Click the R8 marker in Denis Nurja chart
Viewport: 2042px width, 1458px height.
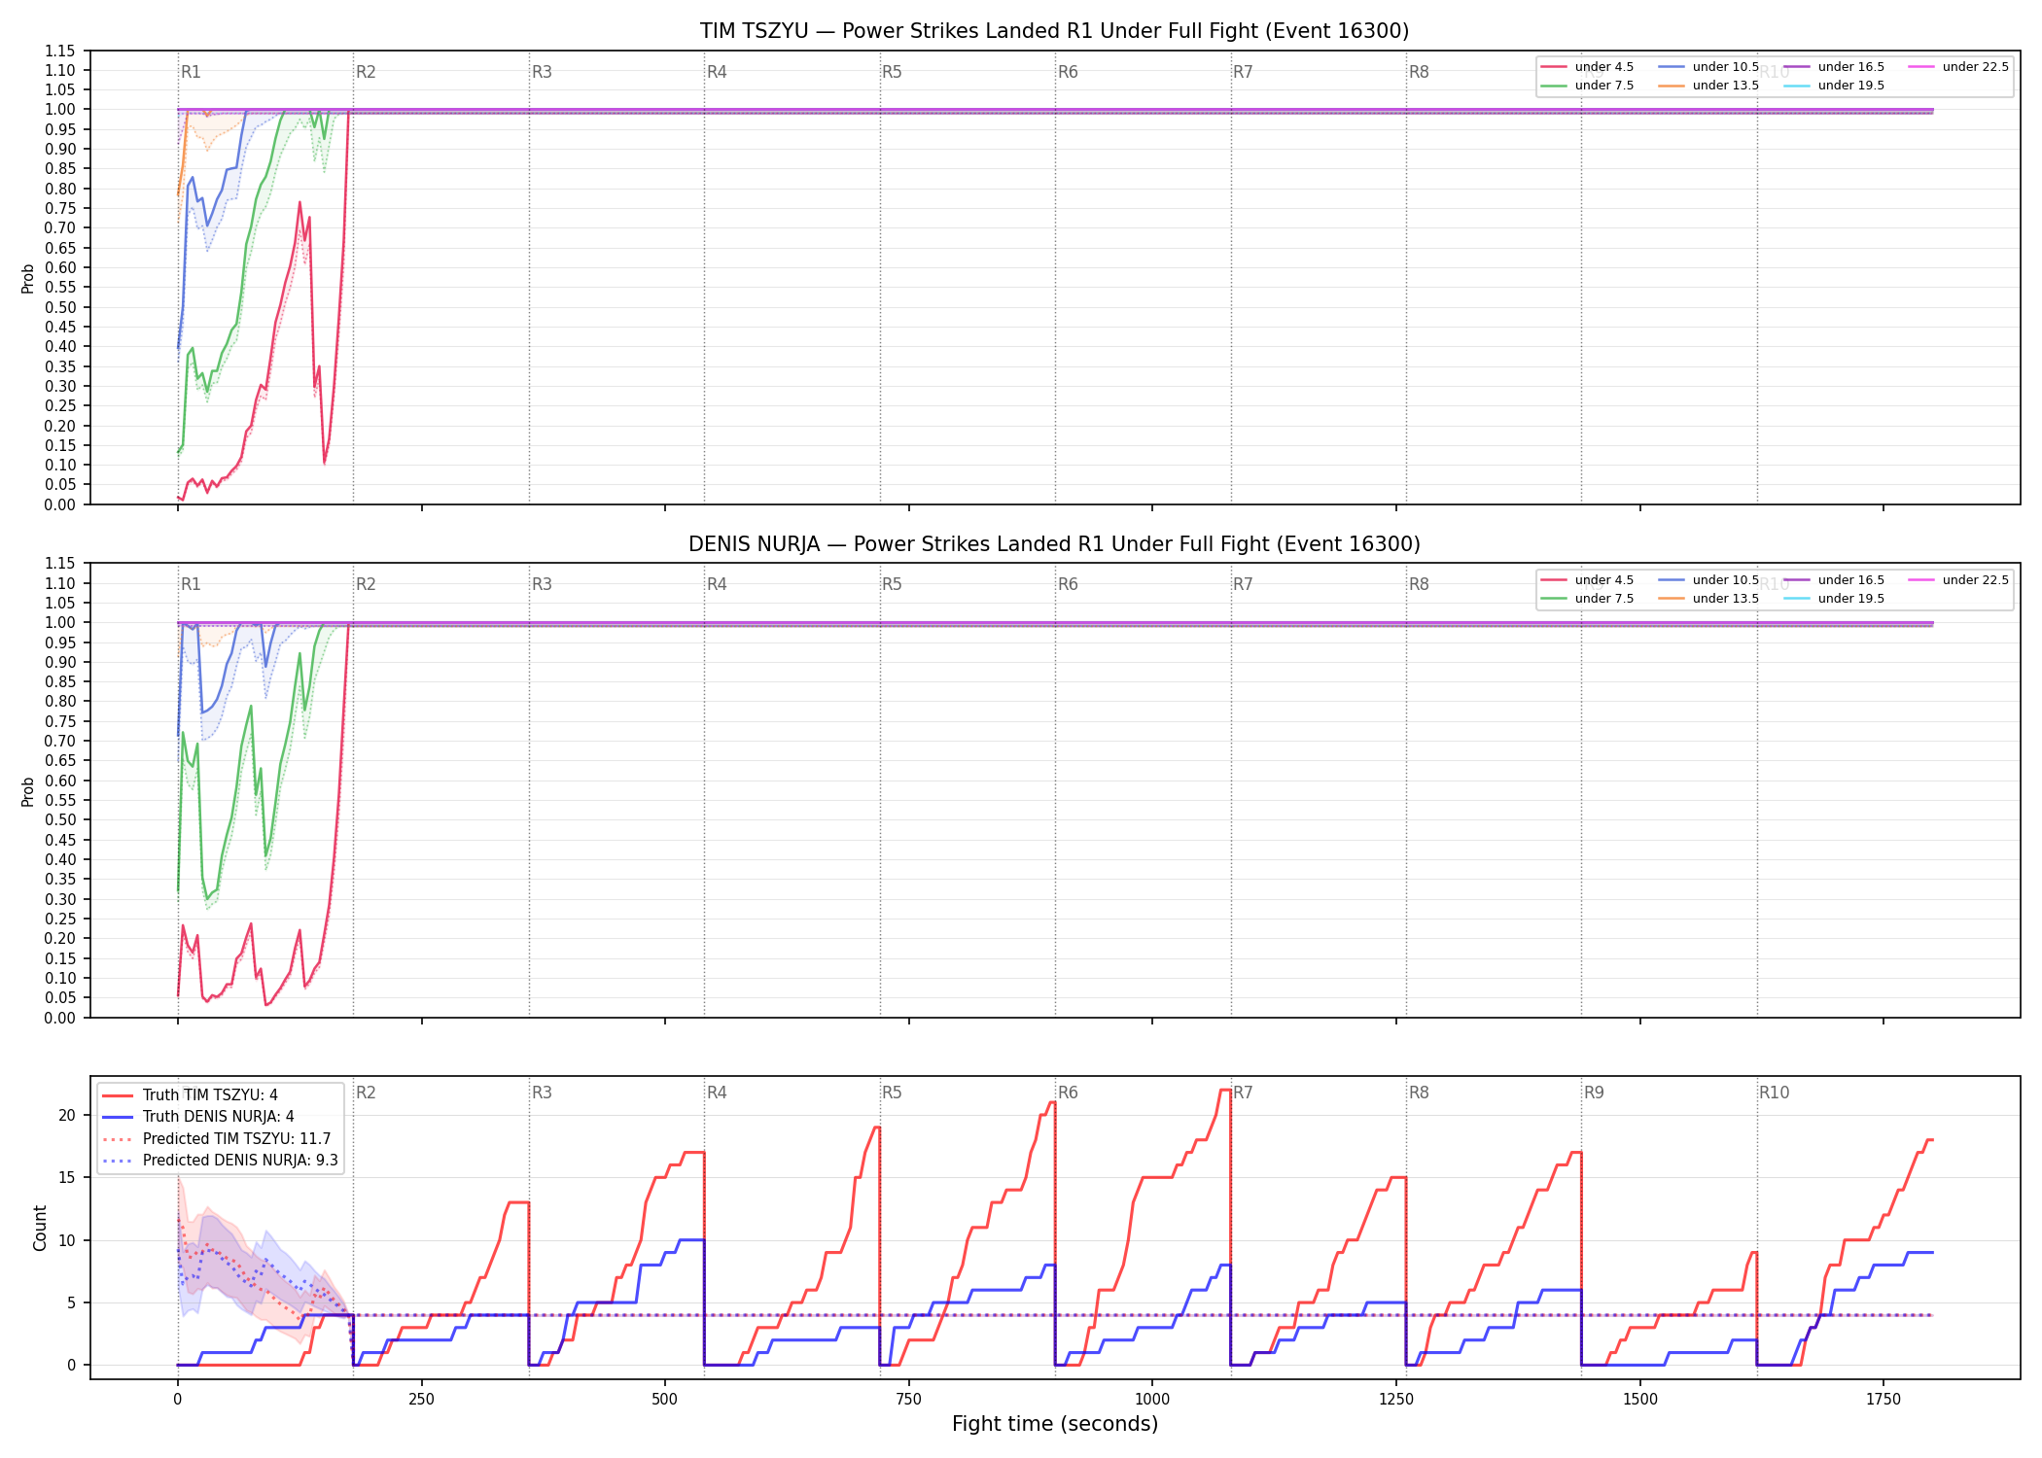[x=1419, y=584]
